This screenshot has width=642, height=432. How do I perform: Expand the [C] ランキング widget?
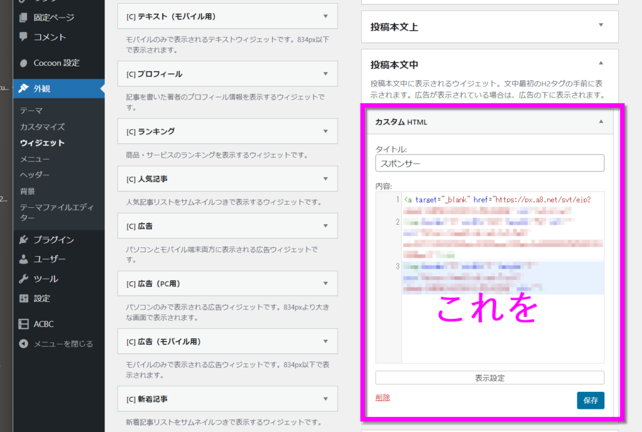(x=325, y=131)
